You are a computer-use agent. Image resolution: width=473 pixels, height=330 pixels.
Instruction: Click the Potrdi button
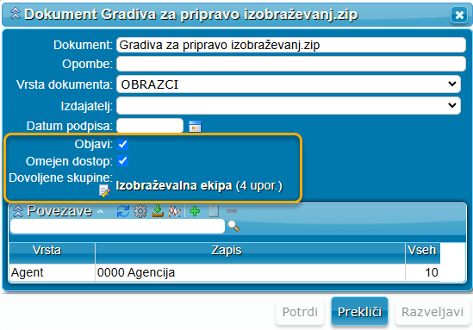point(300,312)
